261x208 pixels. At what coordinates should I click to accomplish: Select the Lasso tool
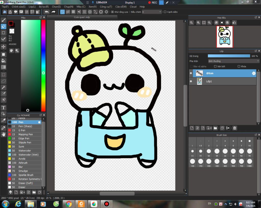(x=4, y=81)
